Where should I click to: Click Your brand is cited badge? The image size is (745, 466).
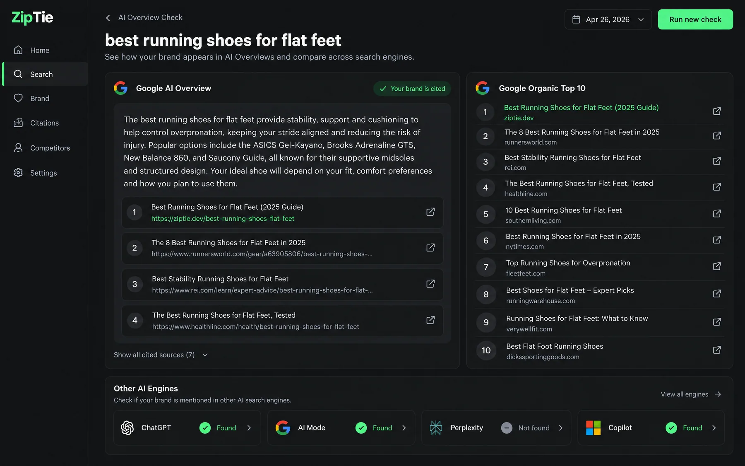(x=412, y=89)
